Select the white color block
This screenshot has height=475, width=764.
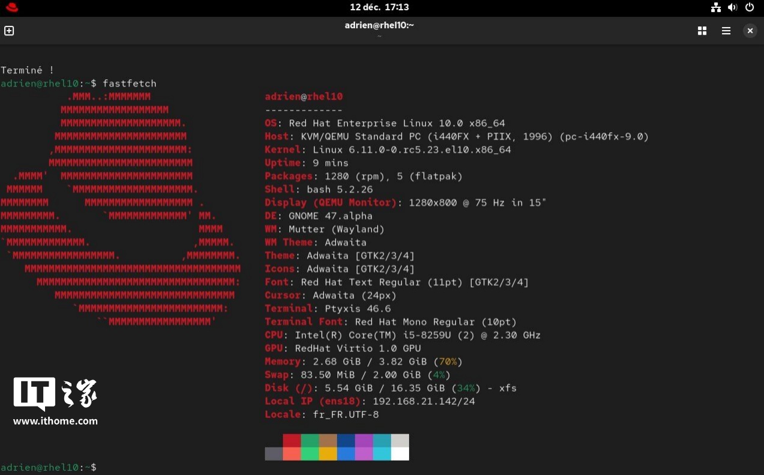coord(400,454)
